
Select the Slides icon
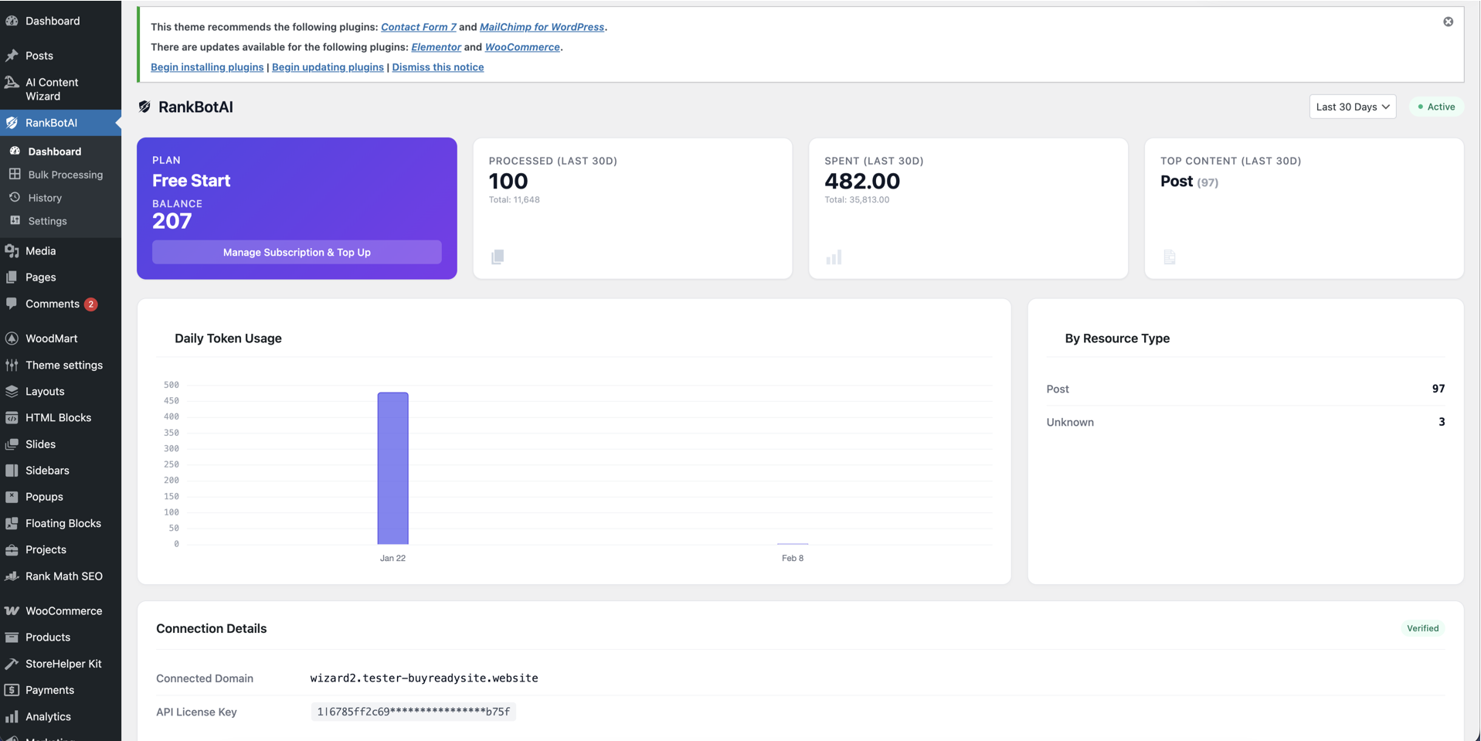[x=12, y=444]
